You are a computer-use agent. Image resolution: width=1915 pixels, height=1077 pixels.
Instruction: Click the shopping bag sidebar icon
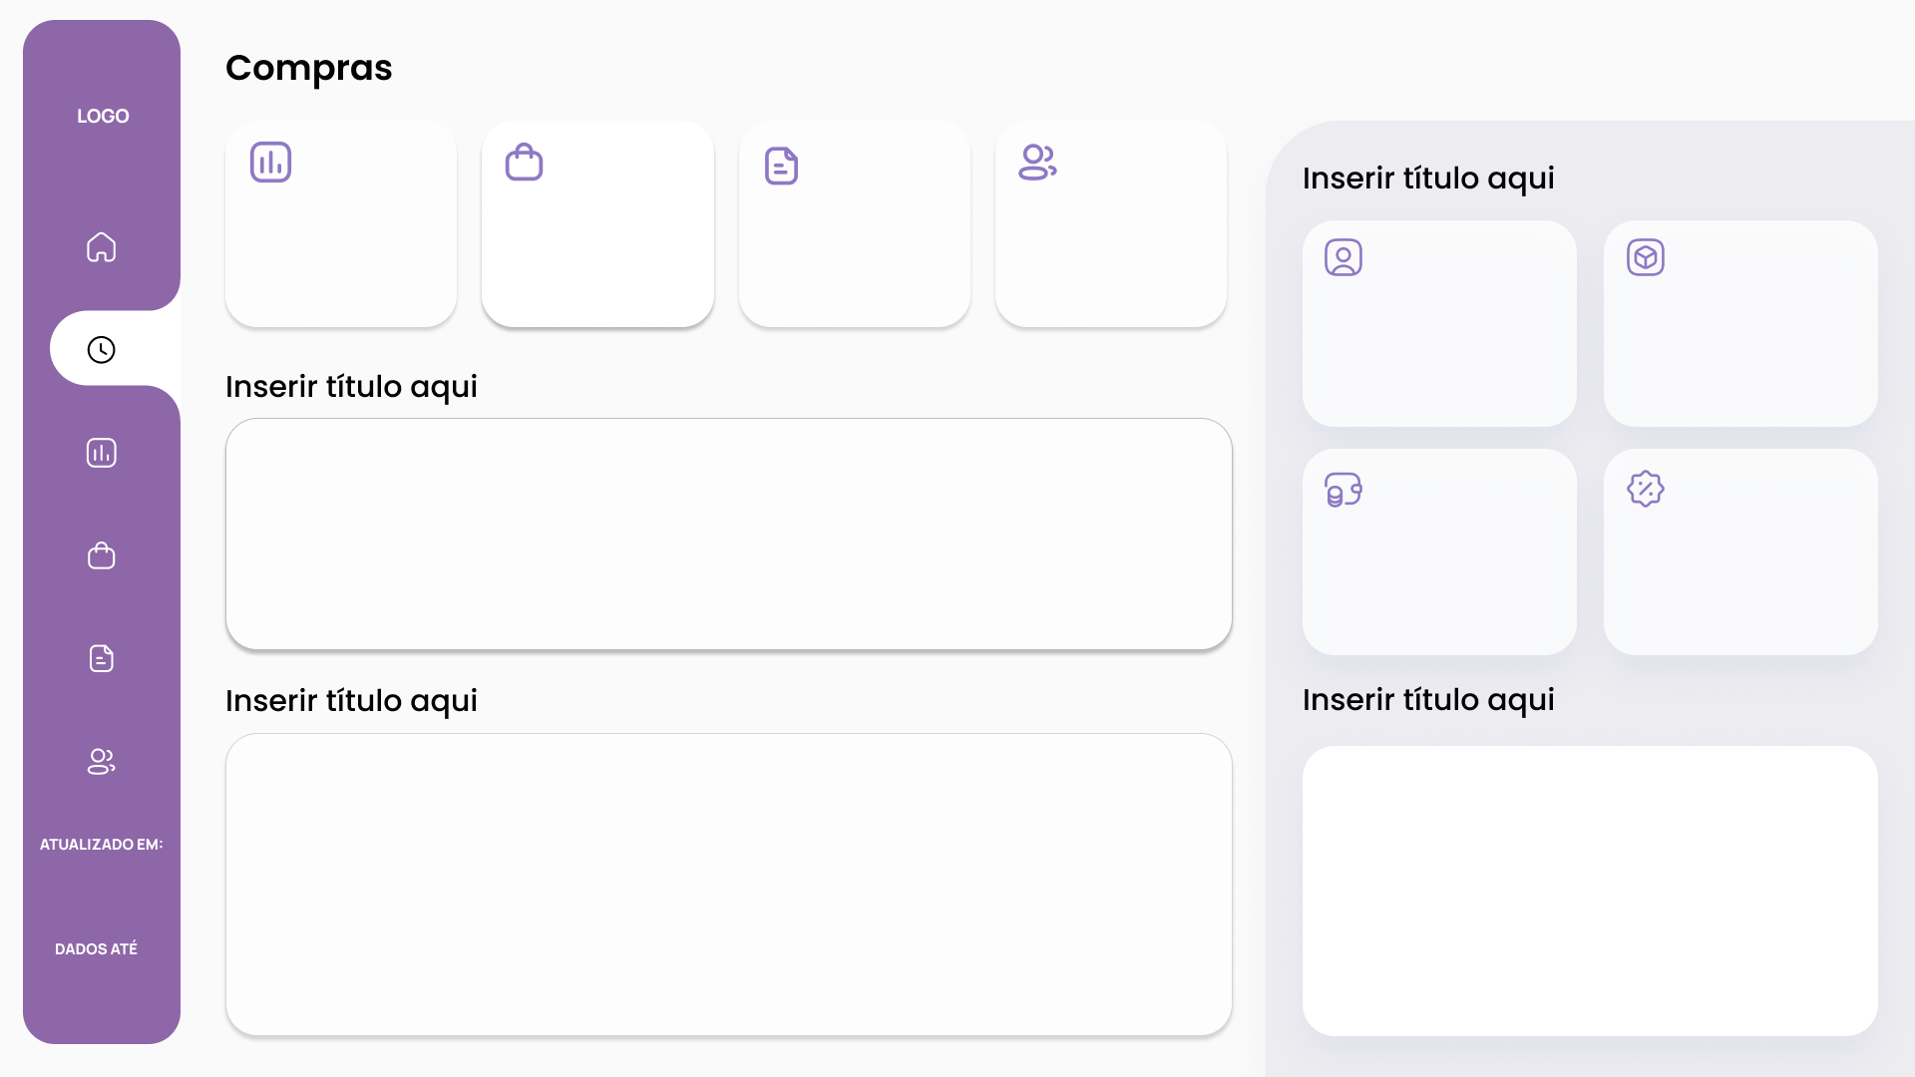coord(101,555)
